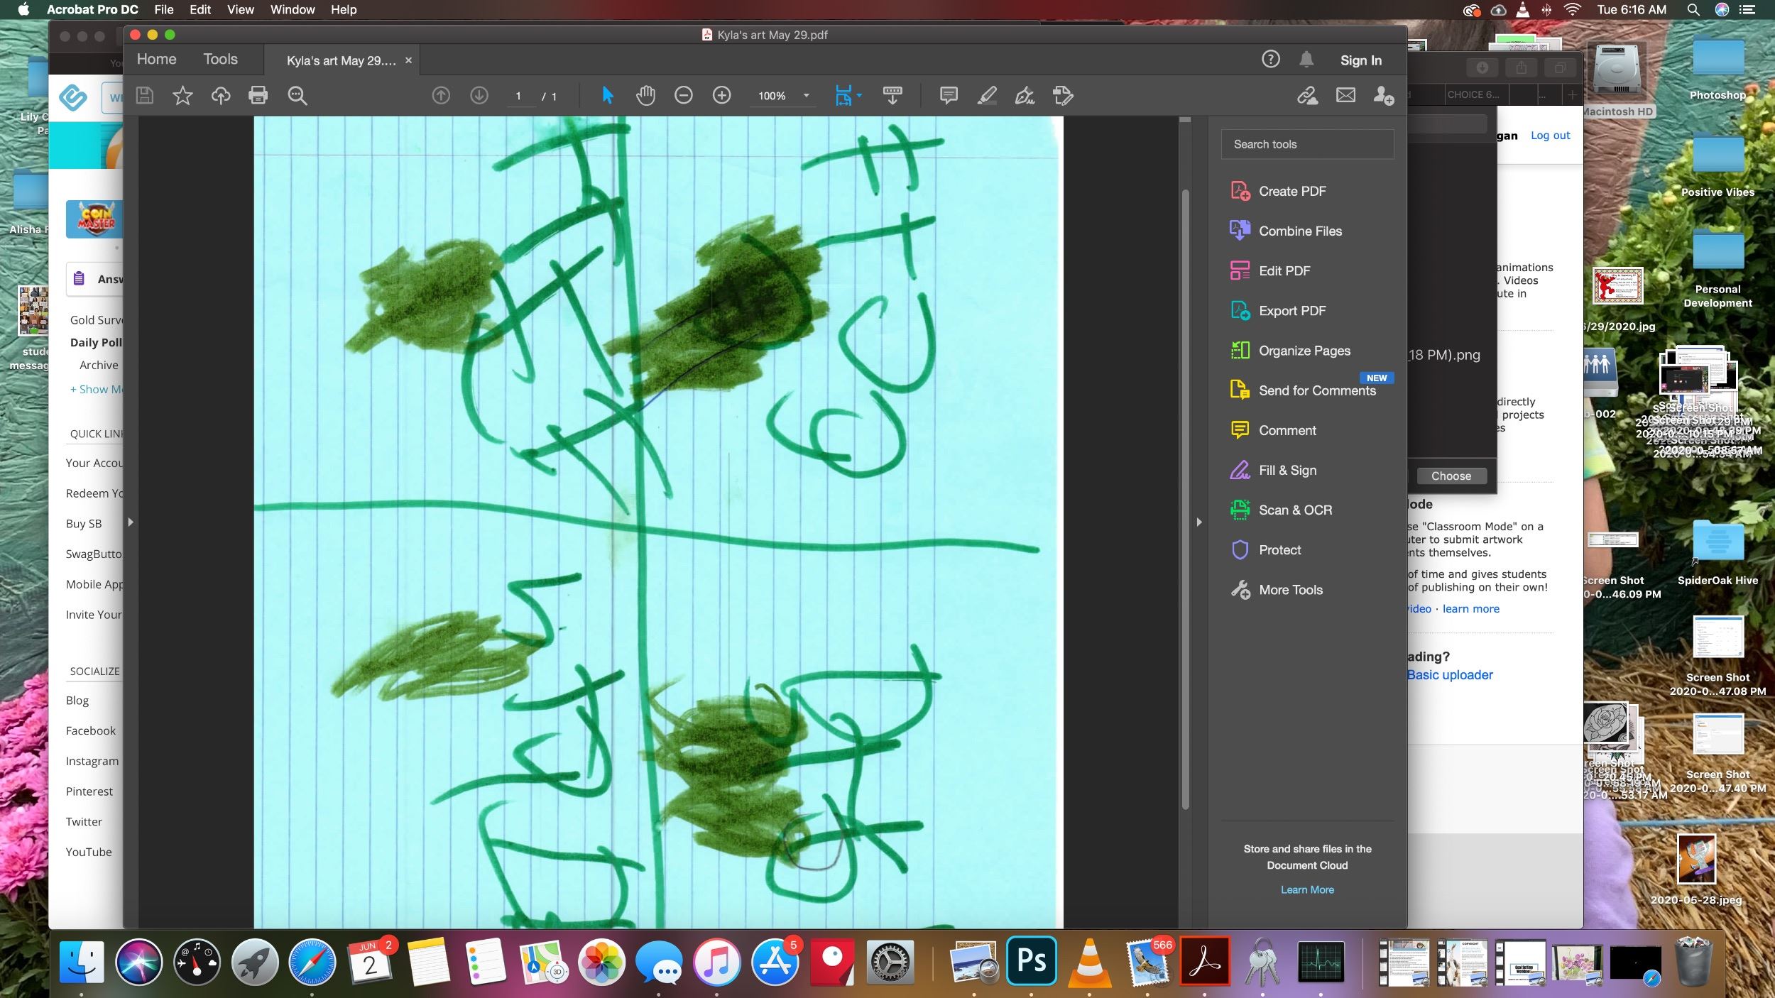Open the View menu

point(240,10)
